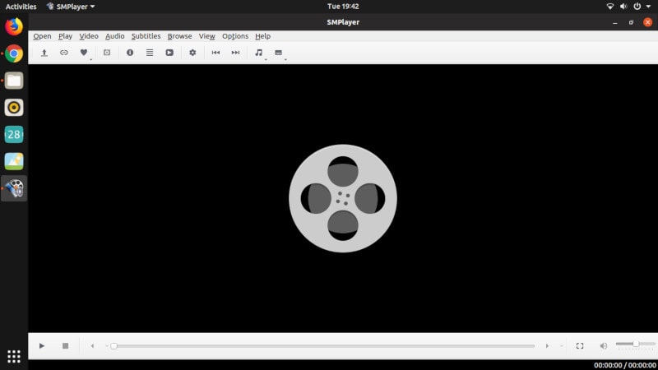Toggle fullscreen mode
Viewport: 658px width, 370px height.
click(580, 346)
